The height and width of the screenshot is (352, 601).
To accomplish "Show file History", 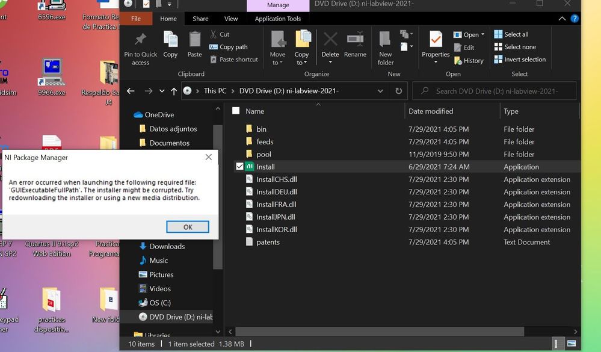I will point(469,60).
